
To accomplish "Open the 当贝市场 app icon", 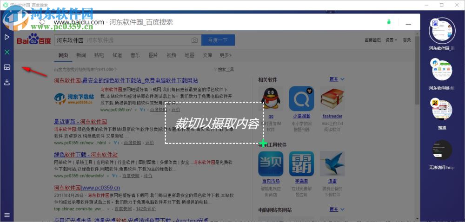I will coord(271,163).
